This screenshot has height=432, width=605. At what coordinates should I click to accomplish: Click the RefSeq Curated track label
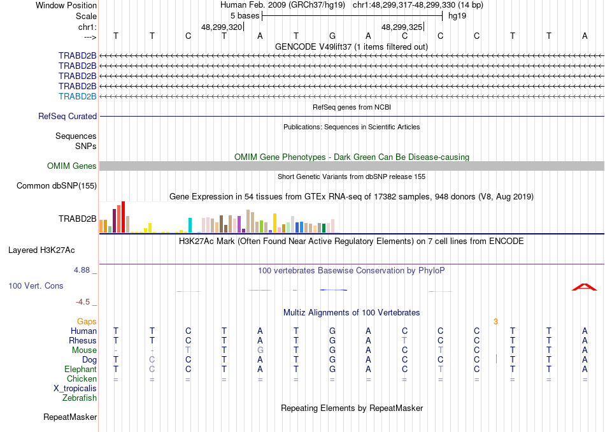point(68,116)
